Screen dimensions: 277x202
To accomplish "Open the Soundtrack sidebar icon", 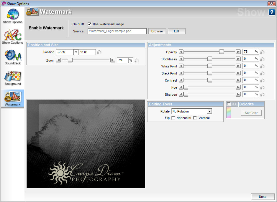I will (x=13, y=57).
